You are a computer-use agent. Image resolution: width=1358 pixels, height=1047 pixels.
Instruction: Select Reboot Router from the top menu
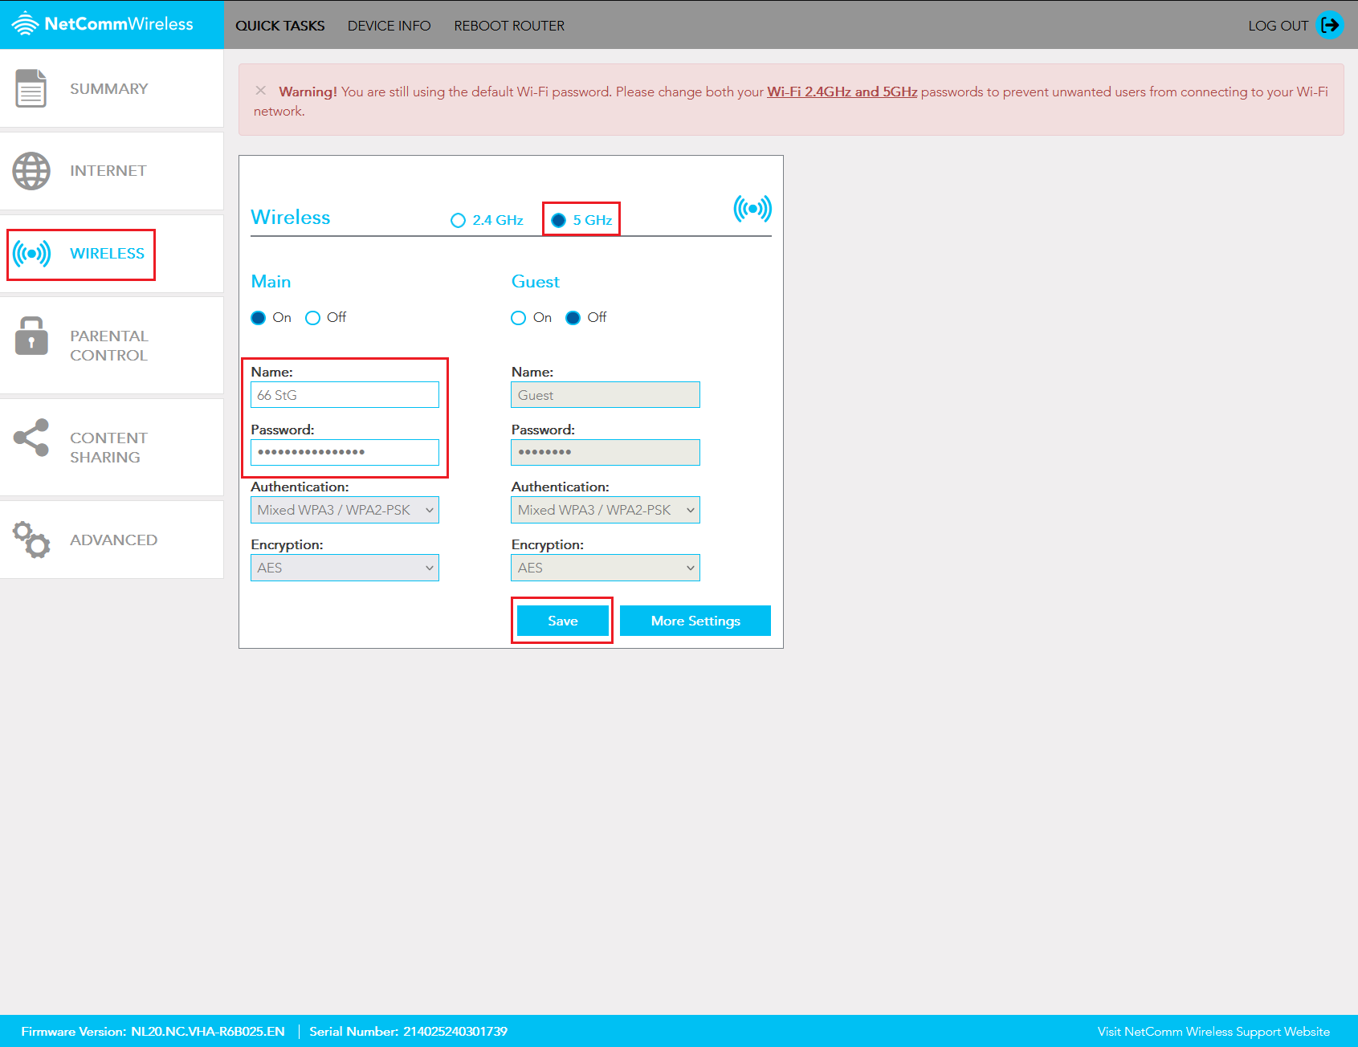pyautogui.click(x=509, y=25)
